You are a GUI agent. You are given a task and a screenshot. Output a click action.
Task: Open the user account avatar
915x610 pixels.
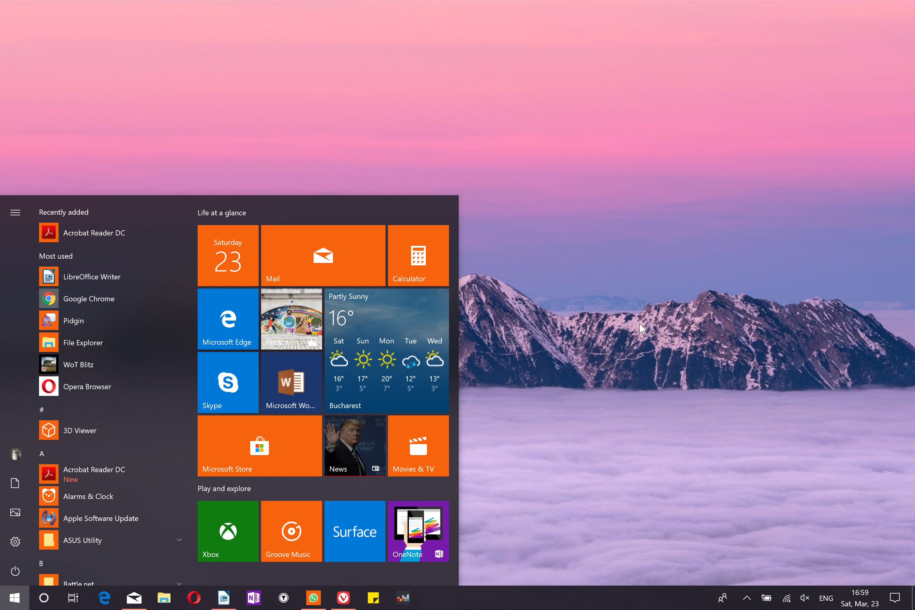click(x=15, y=454)
